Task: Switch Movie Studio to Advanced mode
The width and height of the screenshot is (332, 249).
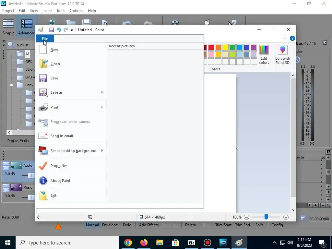Action: [27, 27]
